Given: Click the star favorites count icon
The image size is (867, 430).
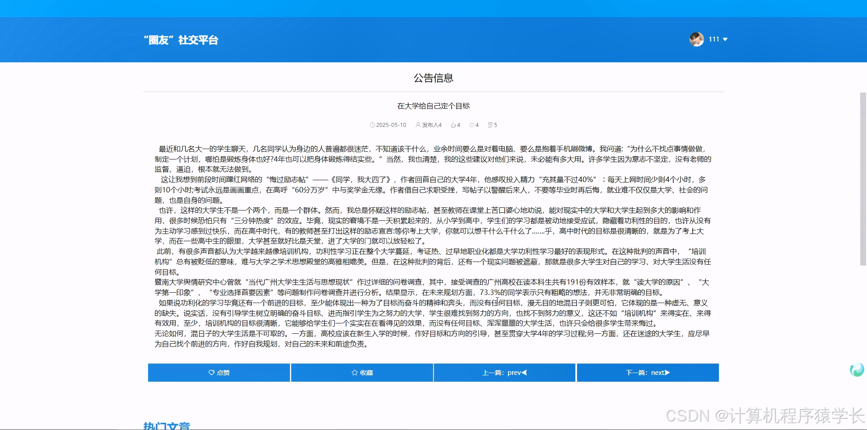Looking at the screenshot, I should 472,125.
